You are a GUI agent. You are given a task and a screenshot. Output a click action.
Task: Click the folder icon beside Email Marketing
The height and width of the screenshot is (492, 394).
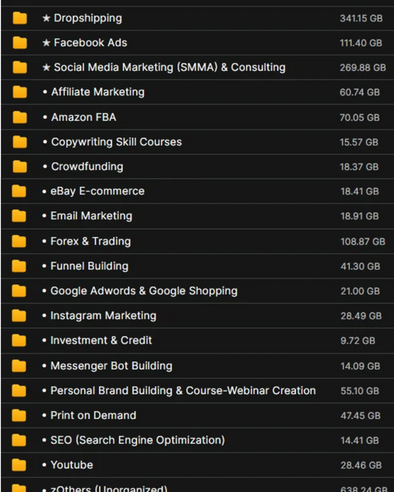tap(18, 216)
